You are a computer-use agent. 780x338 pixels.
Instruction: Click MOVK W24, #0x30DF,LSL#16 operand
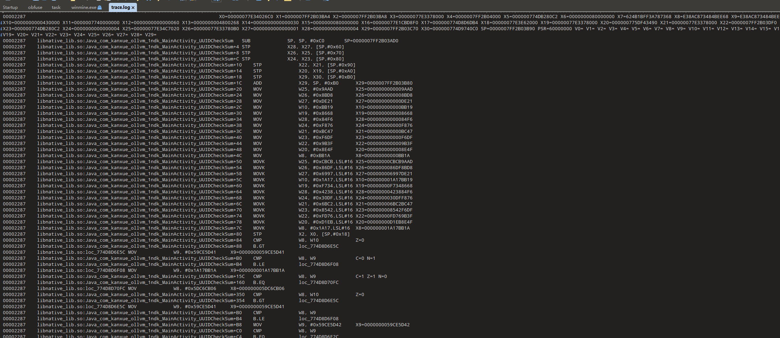tap(326, 198)
